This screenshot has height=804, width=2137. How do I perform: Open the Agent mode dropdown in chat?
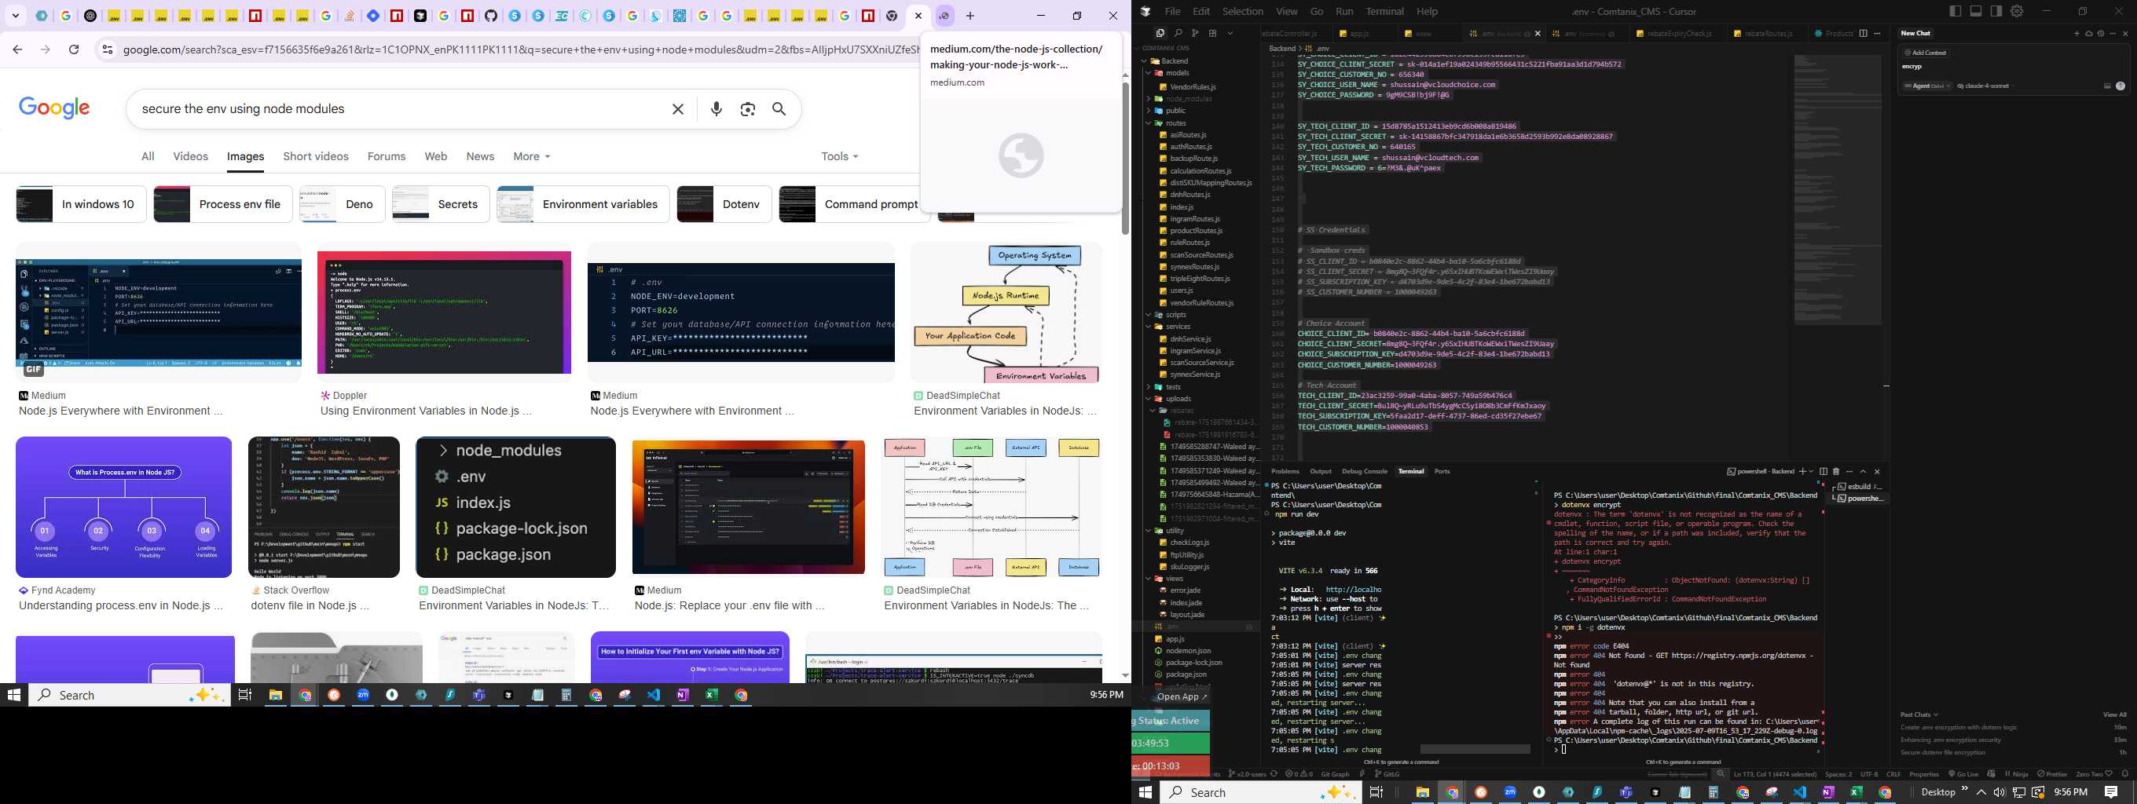point(1926,86)
